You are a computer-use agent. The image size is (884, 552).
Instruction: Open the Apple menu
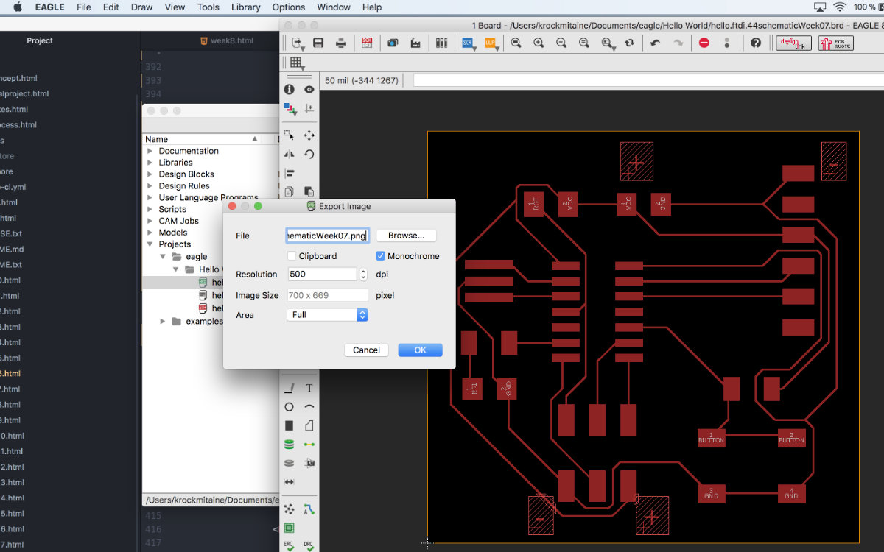(x=18, y=7)
